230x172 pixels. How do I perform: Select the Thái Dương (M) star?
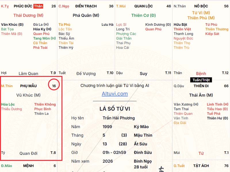tap(28, 15)
